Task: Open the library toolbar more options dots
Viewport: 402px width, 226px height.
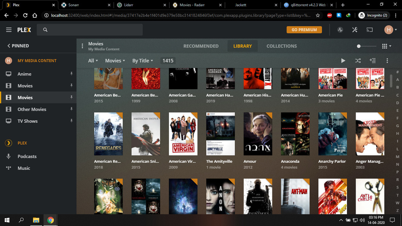Action: 387,61
